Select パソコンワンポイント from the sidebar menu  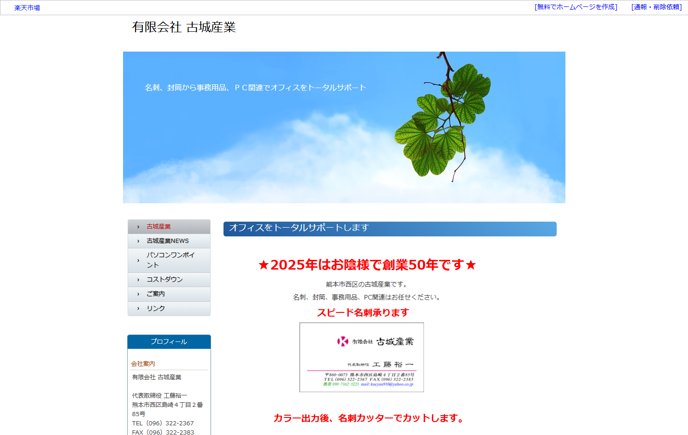point(170,260)
